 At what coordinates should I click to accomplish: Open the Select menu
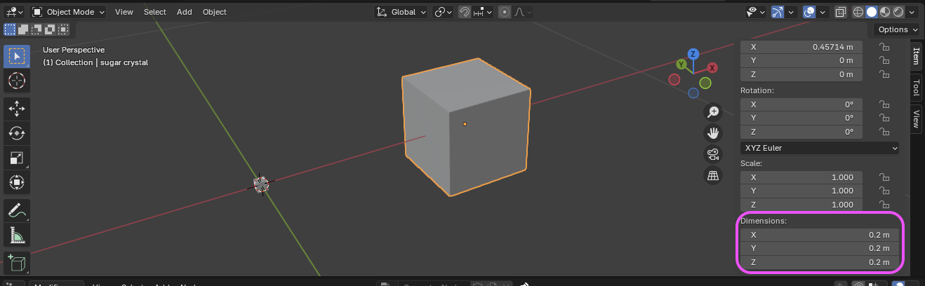click(155, 12)
